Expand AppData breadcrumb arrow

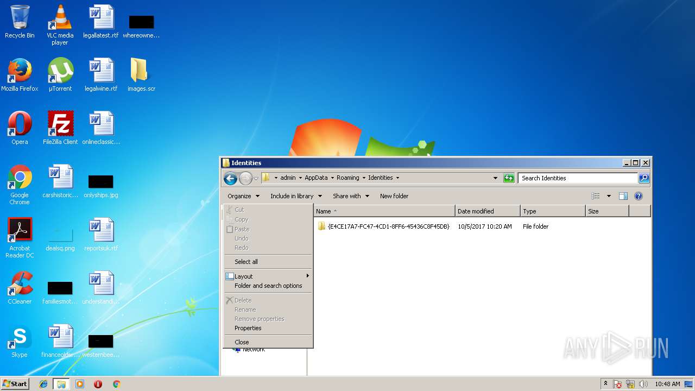(332, 178)
